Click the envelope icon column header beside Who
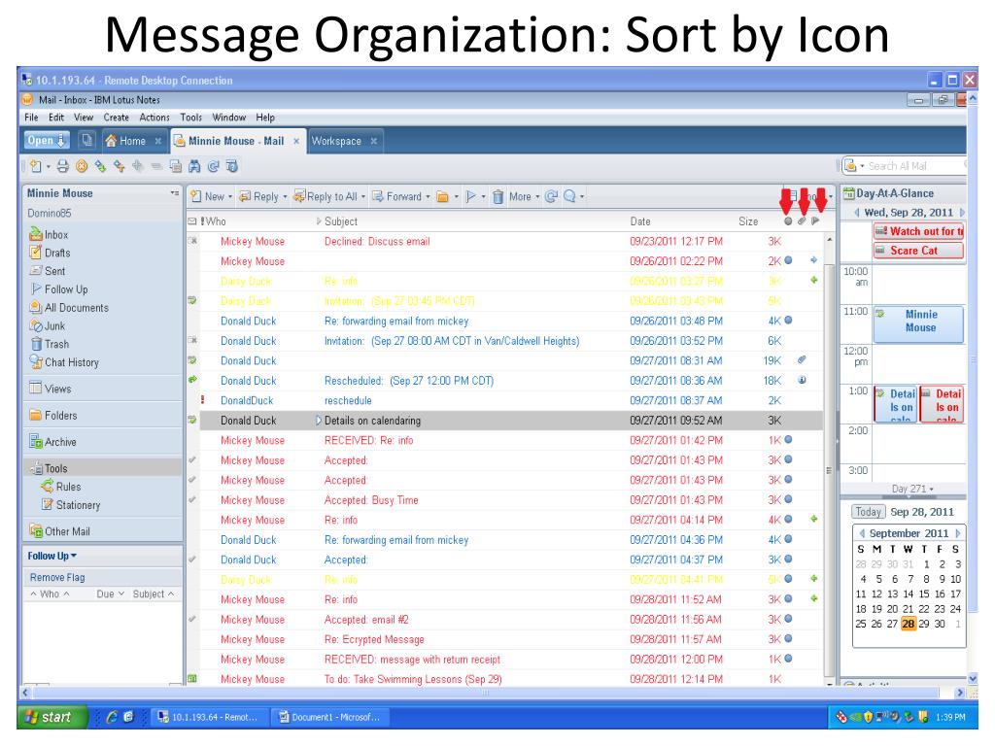This screenshot has height=746, width=995. pyautogui.click(x=192, y=221)
